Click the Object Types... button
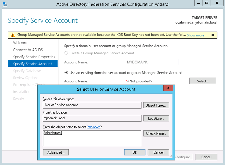The image size is (225, 165). click(x=156, y=105)
